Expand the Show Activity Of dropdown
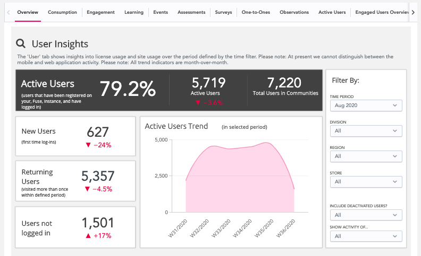The height and width of the screenshot is (256, 421). (x=366, y=236)
